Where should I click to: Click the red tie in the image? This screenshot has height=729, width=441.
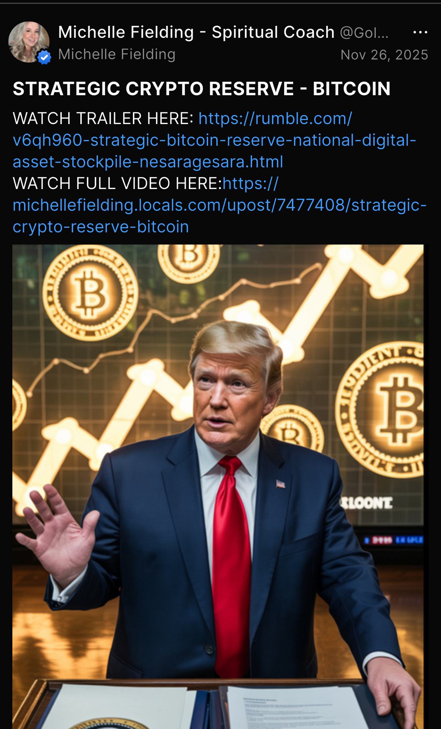pyautogui.click(x=231, y=567)
